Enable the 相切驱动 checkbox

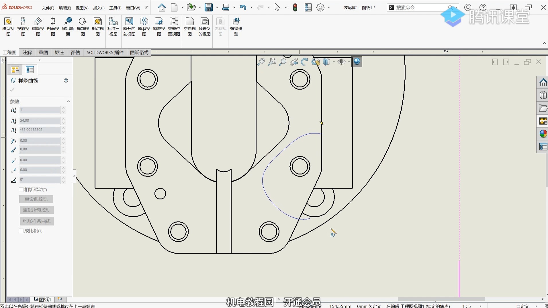[x=21, y=189]
